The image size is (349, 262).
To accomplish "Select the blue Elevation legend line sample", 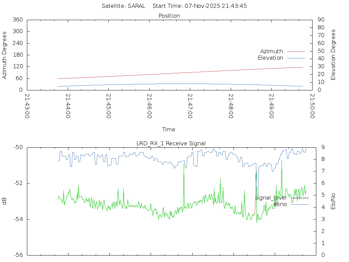I will [x=296, y=58].
